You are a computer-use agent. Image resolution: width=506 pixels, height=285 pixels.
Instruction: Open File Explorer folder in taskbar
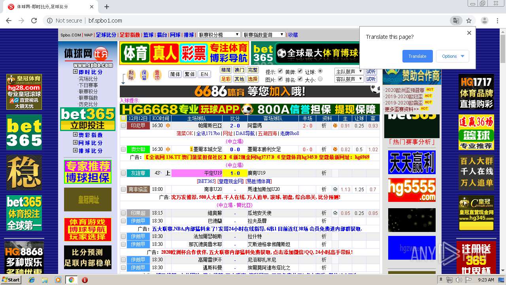(45, 280)
